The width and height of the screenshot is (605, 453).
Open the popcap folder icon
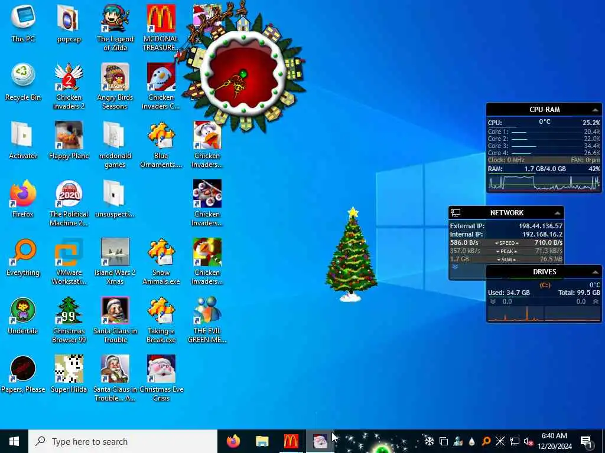(x=69, y=23)
